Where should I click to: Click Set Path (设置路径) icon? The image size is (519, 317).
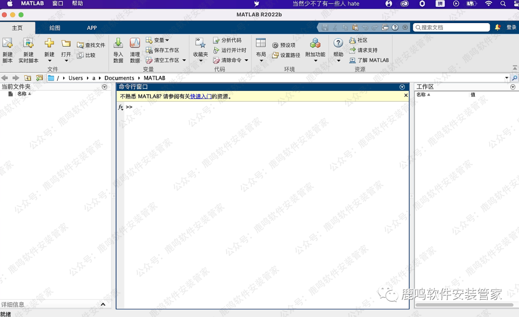[x=275, y=55]
